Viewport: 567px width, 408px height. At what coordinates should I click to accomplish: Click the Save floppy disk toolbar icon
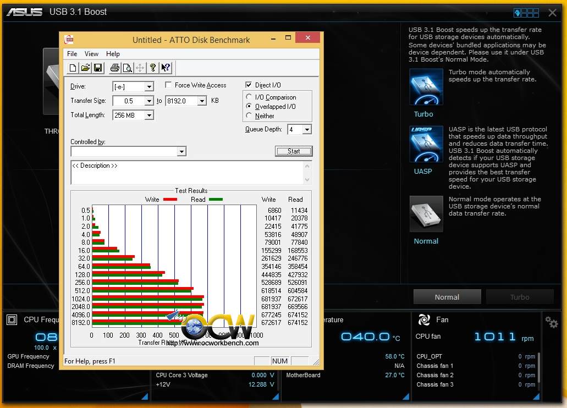click(x=98, y=68)
